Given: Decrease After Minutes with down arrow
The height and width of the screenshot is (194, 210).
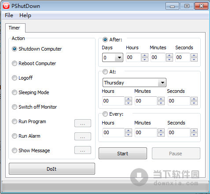Looking at the screenshot, I should (x=169, y=59).
